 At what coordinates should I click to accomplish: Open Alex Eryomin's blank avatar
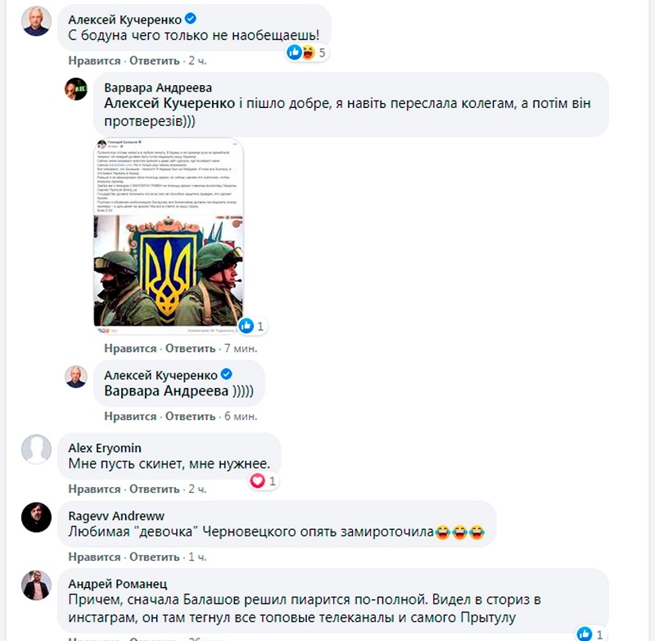coord(36,449)
